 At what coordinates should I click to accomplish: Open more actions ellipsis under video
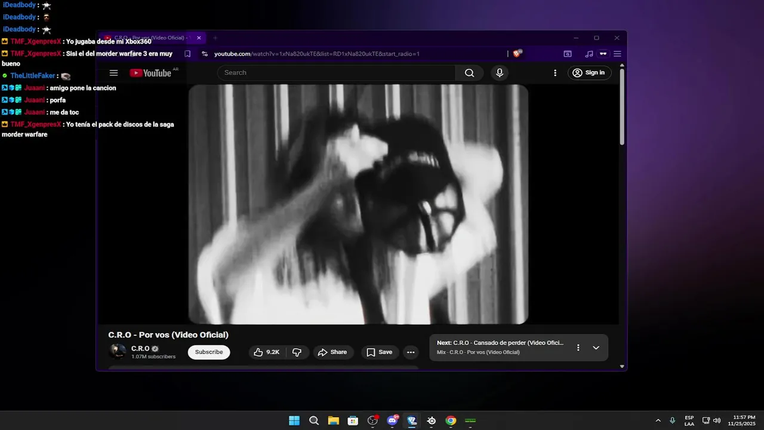pos(411,352)
